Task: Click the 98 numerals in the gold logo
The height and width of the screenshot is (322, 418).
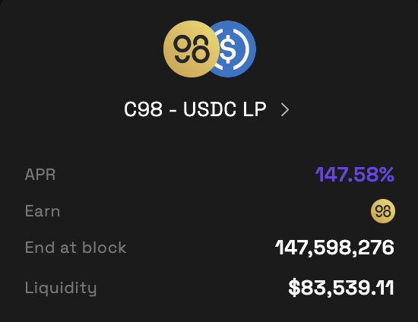Action: click(192, 49)
